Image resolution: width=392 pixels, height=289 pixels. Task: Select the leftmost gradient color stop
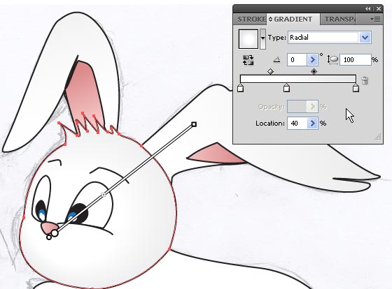pos(240,88)
